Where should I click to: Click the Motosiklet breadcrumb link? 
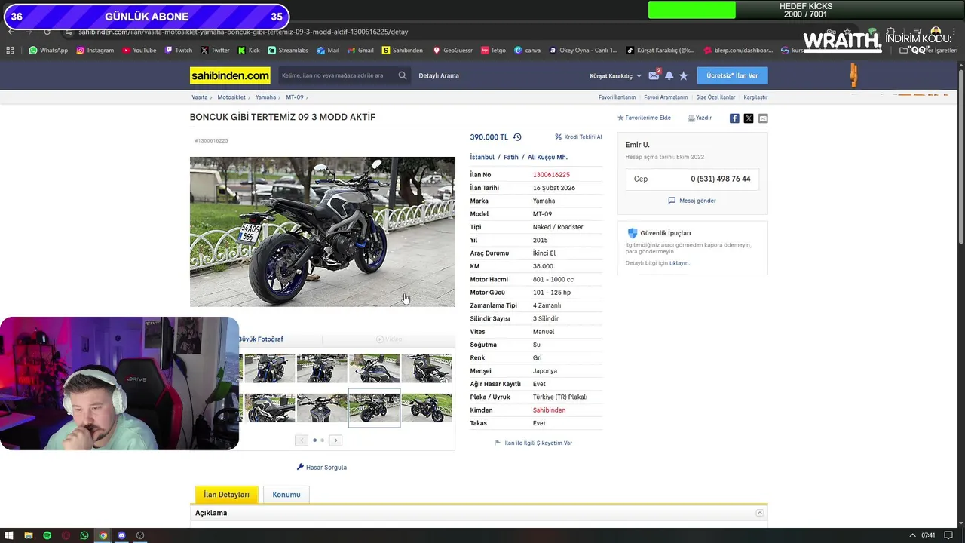(231, 97)
